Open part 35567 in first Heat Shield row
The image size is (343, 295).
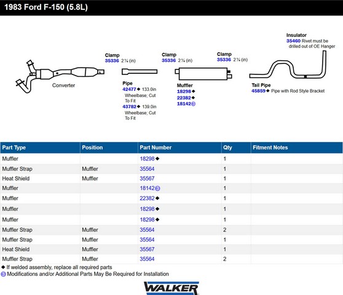click(147, 178)
